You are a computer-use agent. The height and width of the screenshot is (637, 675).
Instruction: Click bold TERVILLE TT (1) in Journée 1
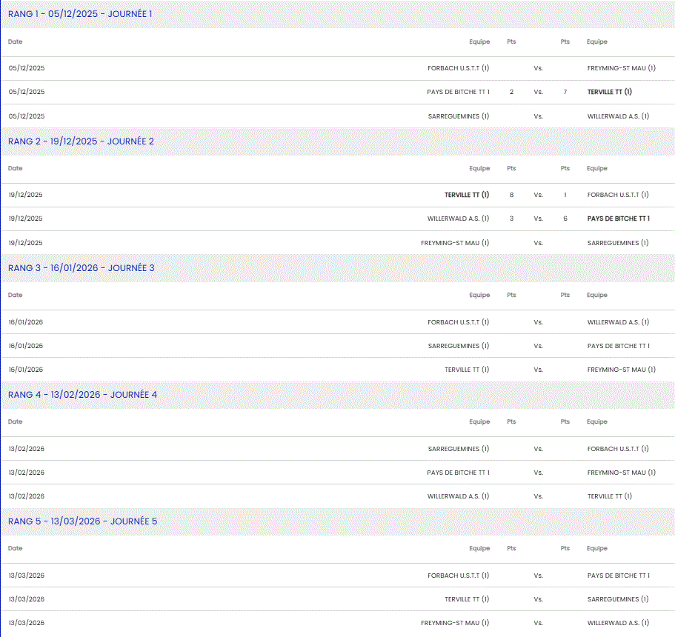click(609, 92)
